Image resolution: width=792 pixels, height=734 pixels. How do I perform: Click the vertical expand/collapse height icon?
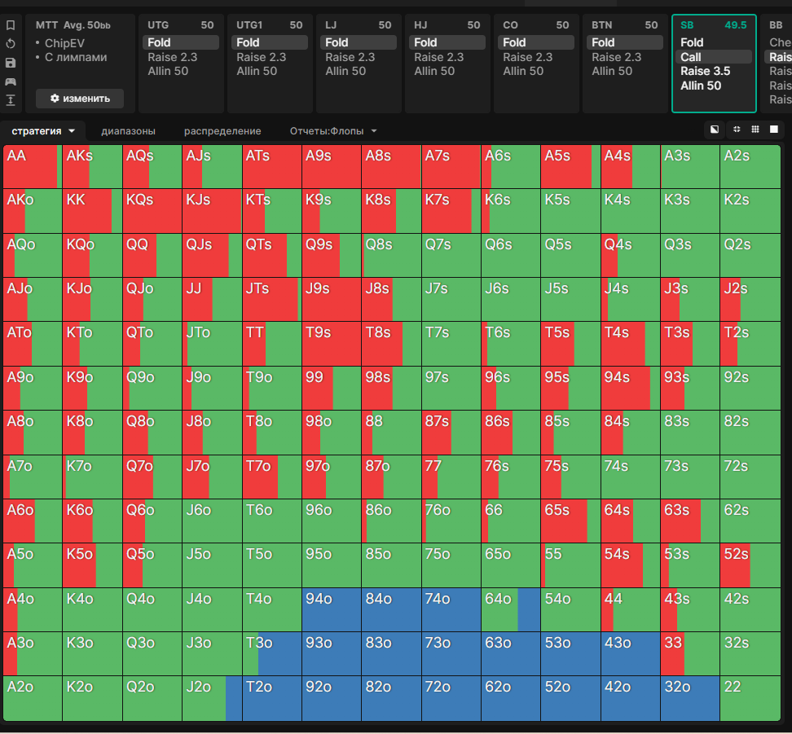[10, 100]
